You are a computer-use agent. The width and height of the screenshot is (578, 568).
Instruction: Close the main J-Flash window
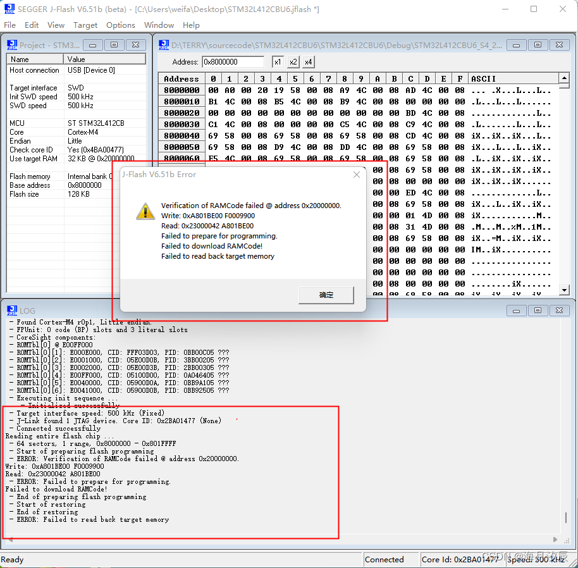coord(563,9)
